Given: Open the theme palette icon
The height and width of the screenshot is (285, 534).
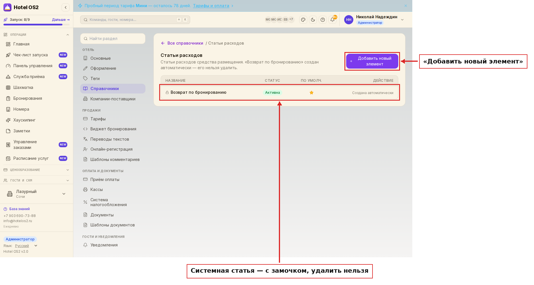Looking at the screenshot, I should click(303, 20).
